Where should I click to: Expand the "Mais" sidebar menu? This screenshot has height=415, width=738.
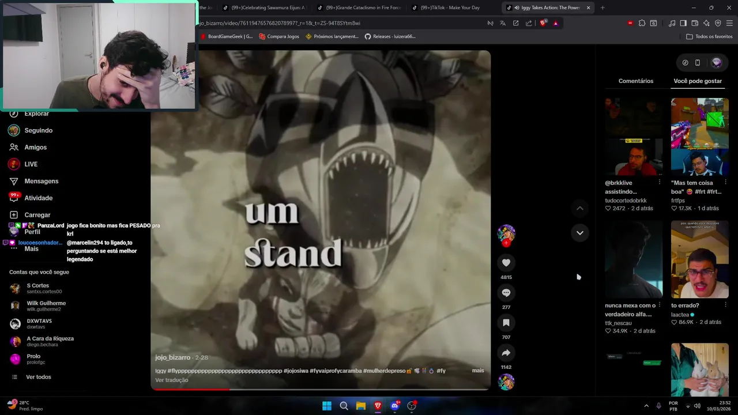pyautogui.click(x=31, y=248)
